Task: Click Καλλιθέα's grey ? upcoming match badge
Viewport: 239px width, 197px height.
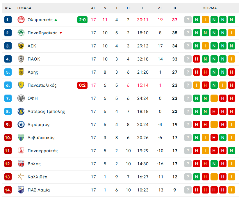Action: (188, 177)
